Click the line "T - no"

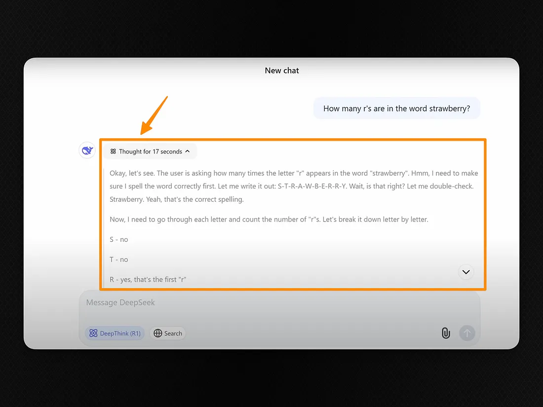[x=119, y=259]
